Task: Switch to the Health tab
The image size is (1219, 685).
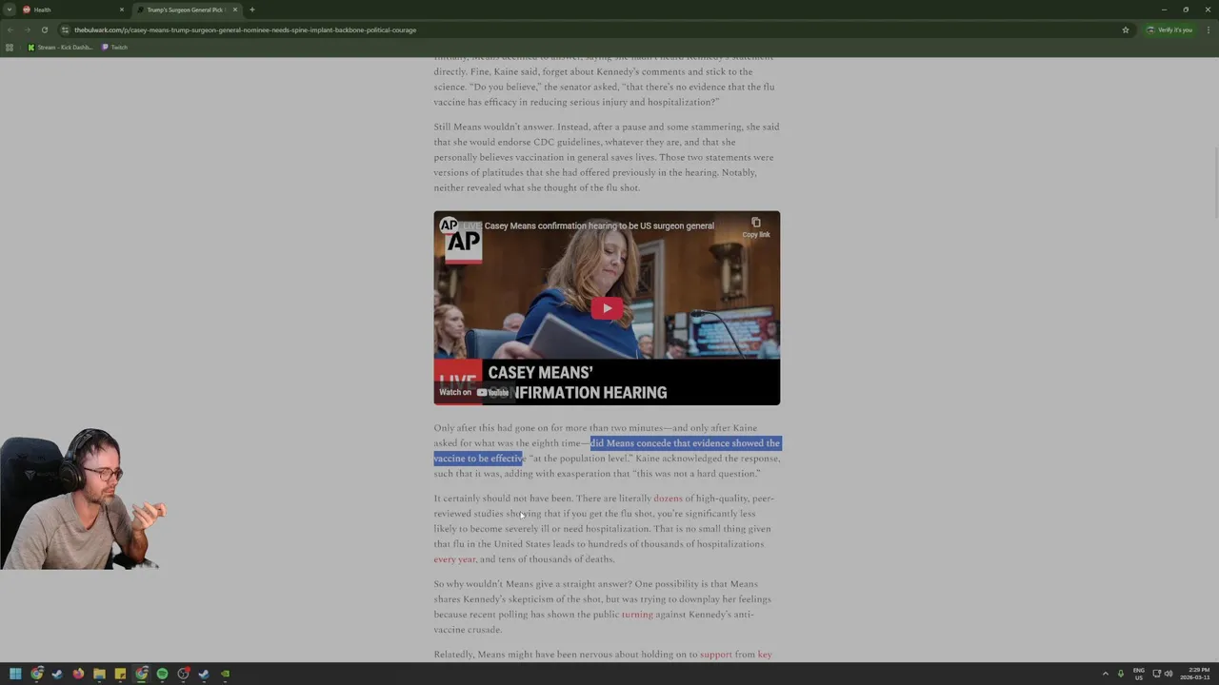Action: point(73,10)
